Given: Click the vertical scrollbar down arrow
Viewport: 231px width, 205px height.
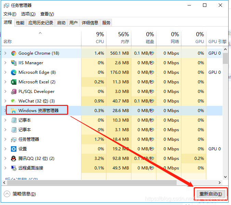Looking at the screenshot, I should 225,177.
